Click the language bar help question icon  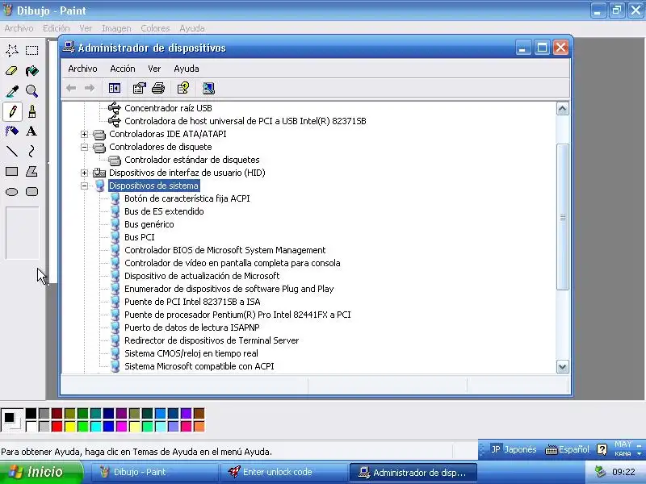[602, 449]
